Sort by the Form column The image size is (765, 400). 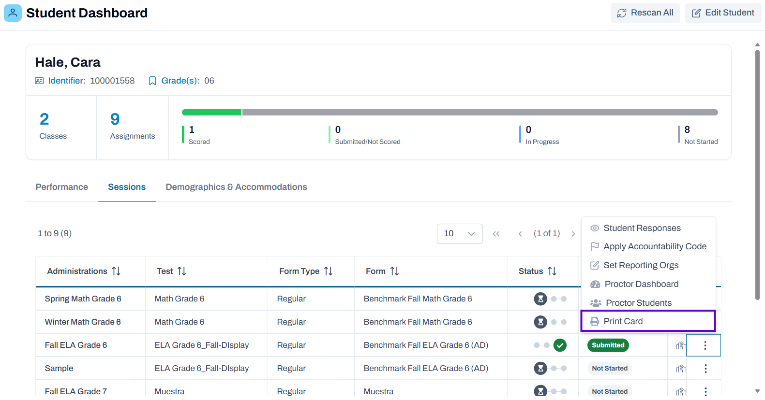(x=395, y=271)
